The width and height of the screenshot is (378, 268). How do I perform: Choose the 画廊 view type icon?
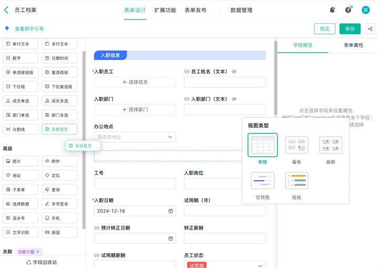pyautogui.click(x=330, y=145)
